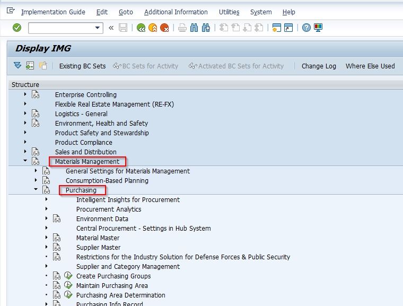Click the window menu icon left of Implementation Guide
The image size is (403, 306).
click(x=11, y=11)
